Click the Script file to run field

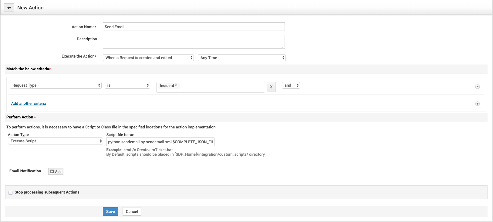160,142
